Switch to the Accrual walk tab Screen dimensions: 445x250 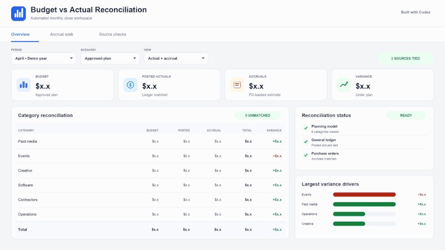[x=61, y=34]
